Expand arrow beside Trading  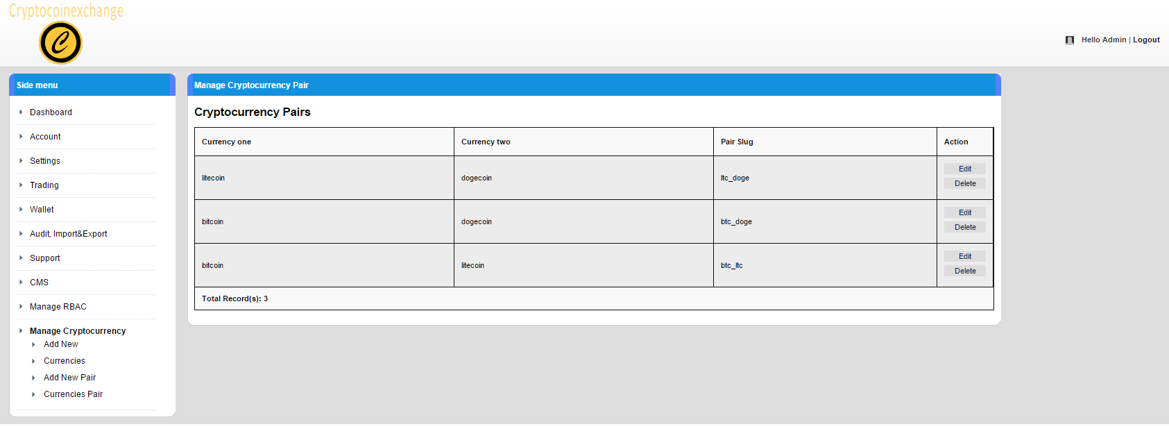tap(21, 185)
